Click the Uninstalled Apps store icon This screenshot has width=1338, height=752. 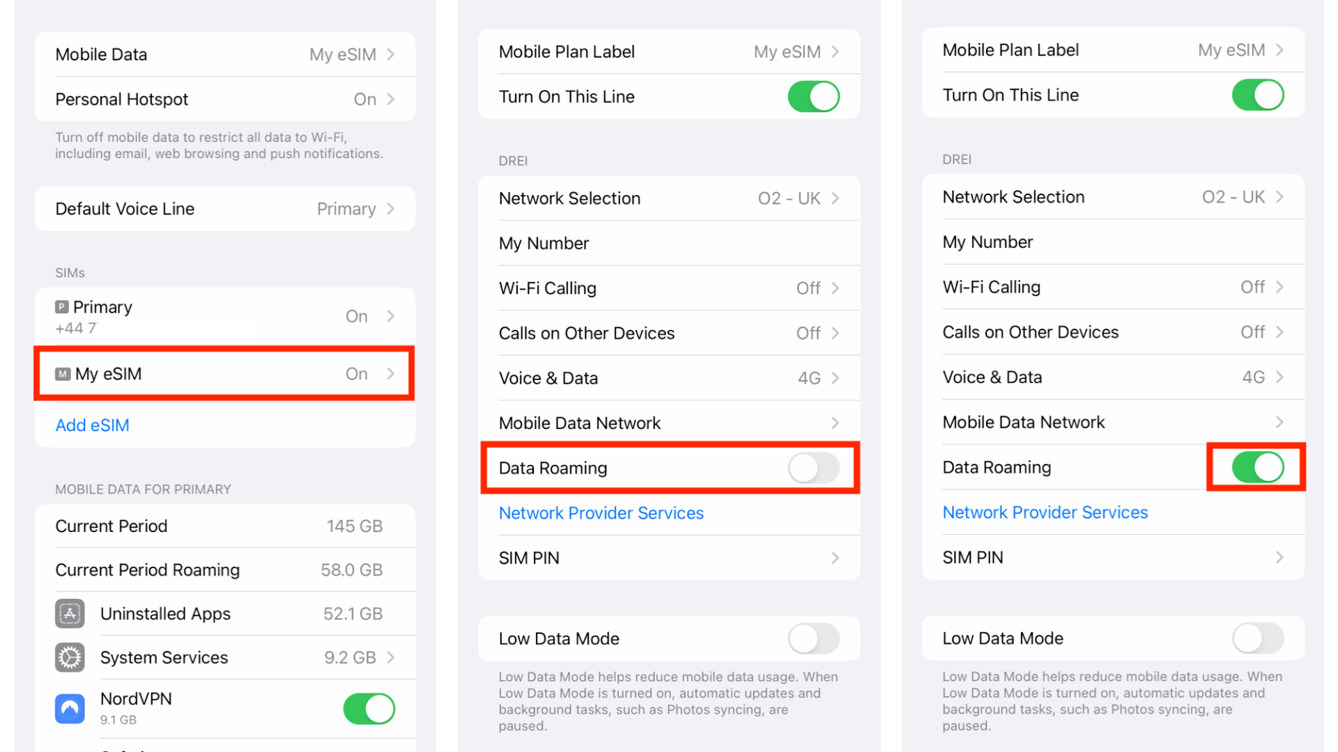pos(70,613)
